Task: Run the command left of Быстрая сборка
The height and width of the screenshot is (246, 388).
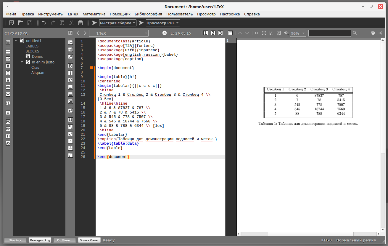Action: pos(94,23)
